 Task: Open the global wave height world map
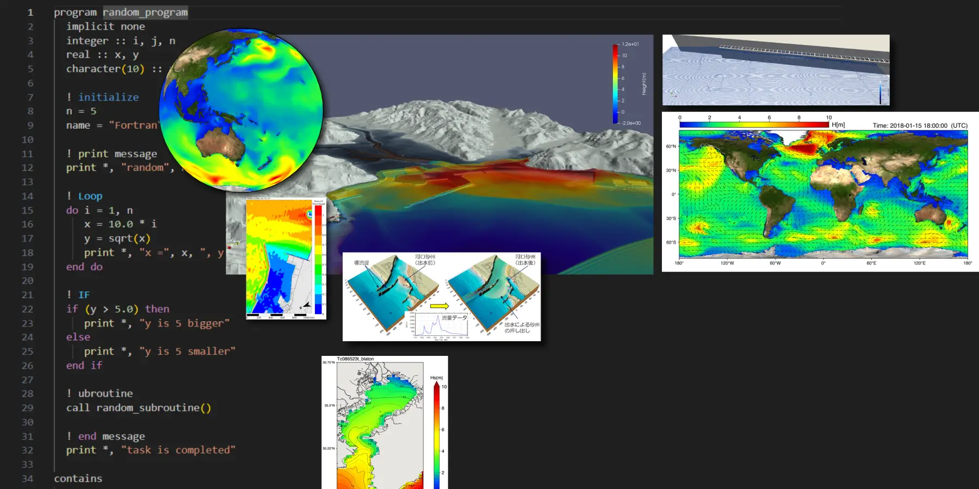[820, 192]
